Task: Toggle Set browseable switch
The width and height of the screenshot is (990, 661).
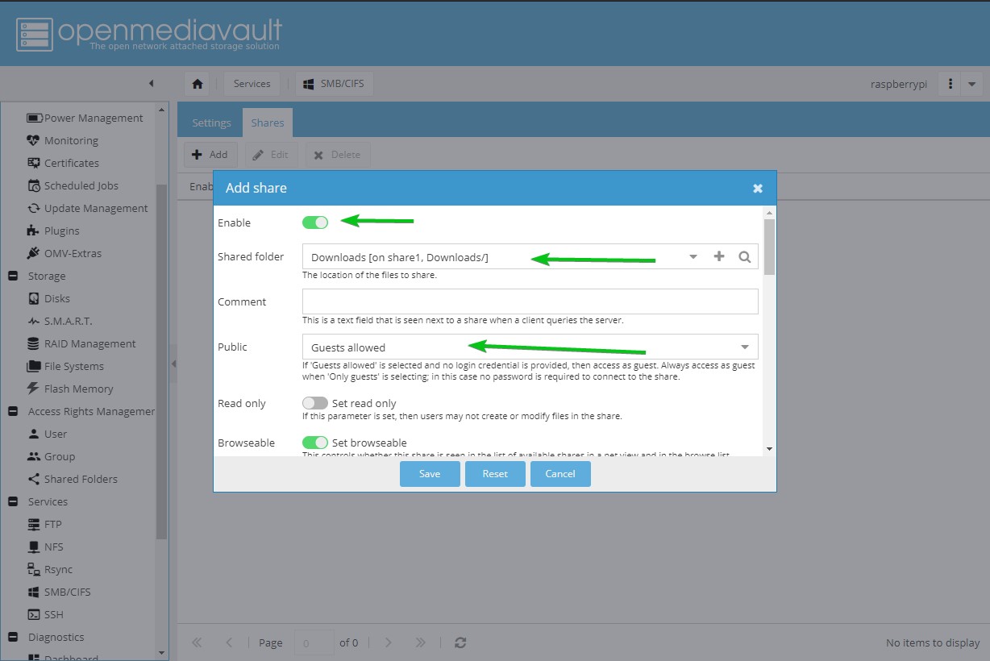Action: click(315, 443)
